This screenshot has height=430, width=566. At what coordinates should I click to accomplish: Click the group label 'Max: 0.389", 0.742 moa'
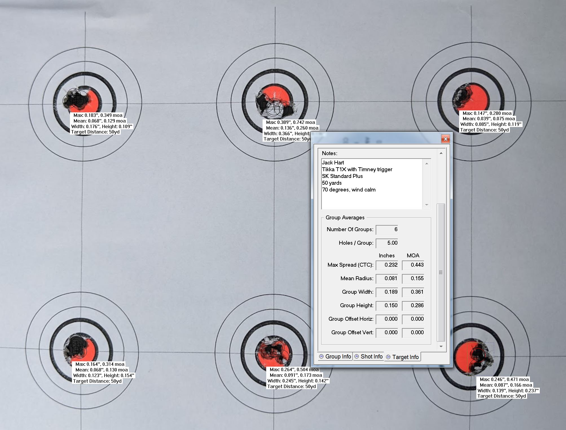point(290,122)
